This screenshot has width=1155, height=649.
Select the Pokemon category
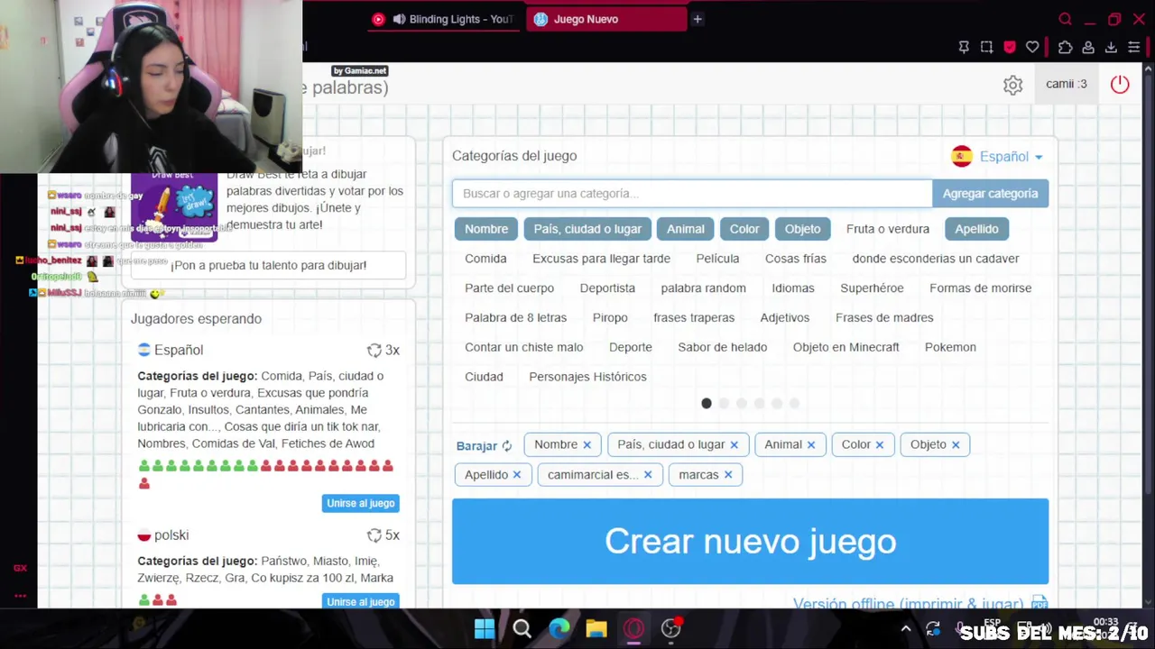[950, 347]
